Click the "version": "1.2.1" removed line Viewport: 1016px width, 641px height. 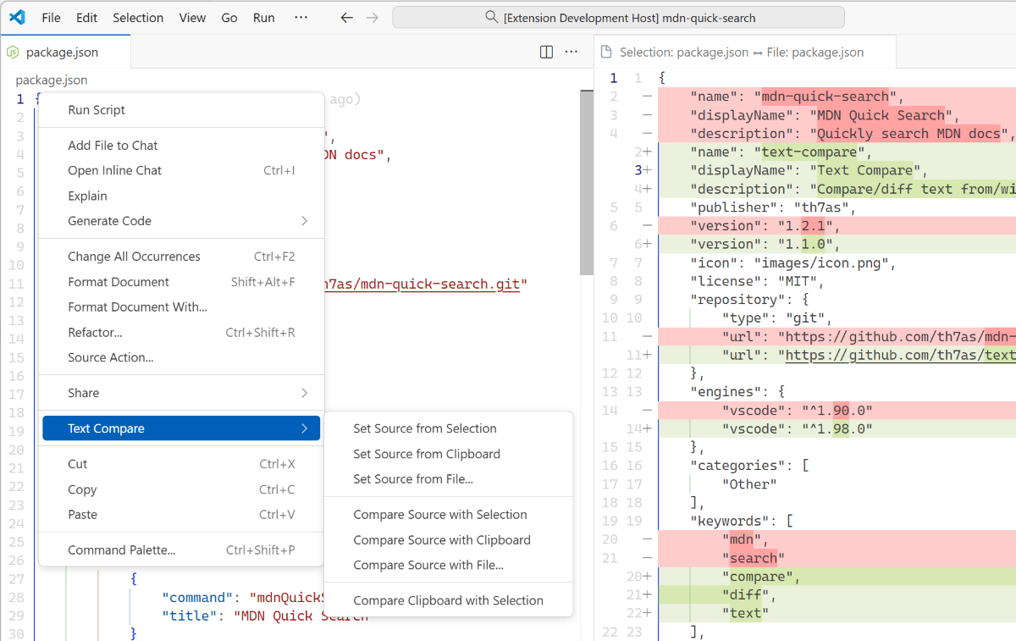pos(837,226)
